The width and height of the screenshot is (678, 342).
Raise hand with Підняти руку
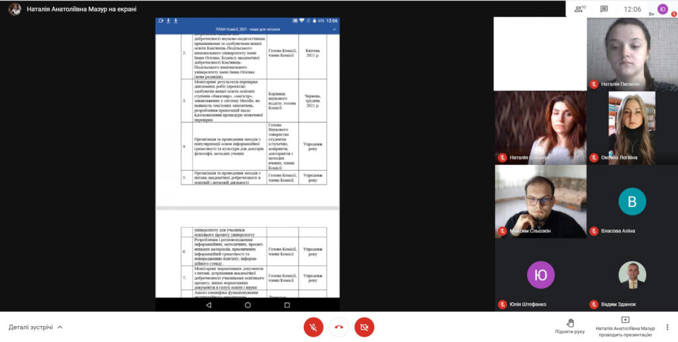(569, 326)
